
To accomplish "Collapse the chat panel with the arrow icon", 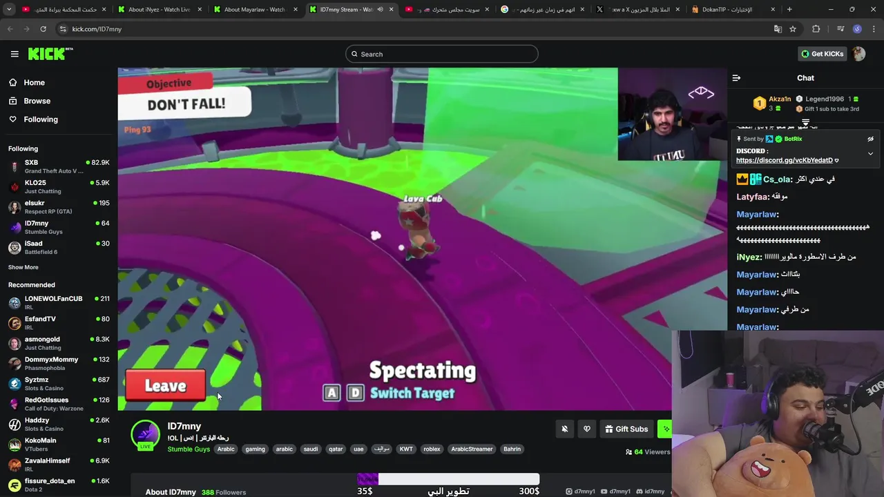I will click(736, 78).
